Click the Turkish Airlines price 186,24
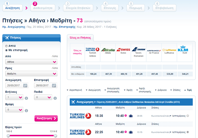 93,74
